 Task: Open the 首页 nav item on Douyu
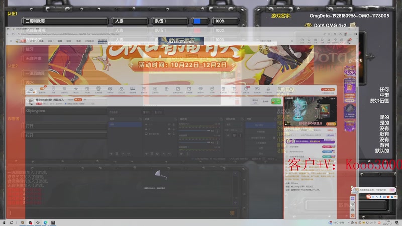(x=32, y=41)
